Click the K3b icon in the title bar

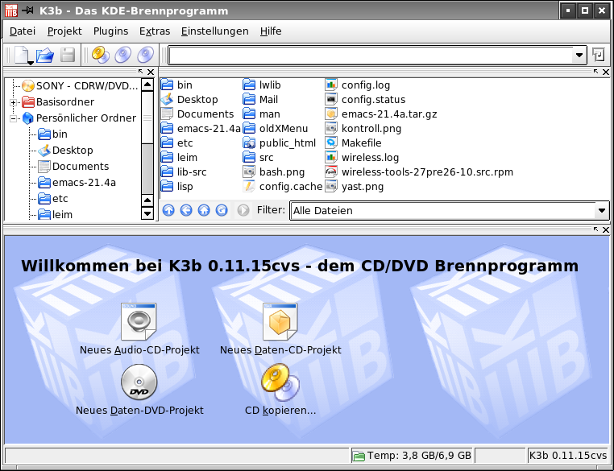11,10
